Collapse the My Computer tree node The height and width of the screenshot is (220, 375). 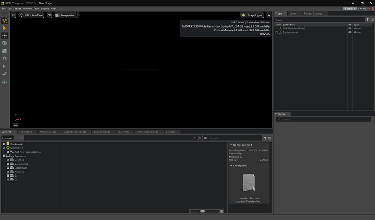point(4,156)
